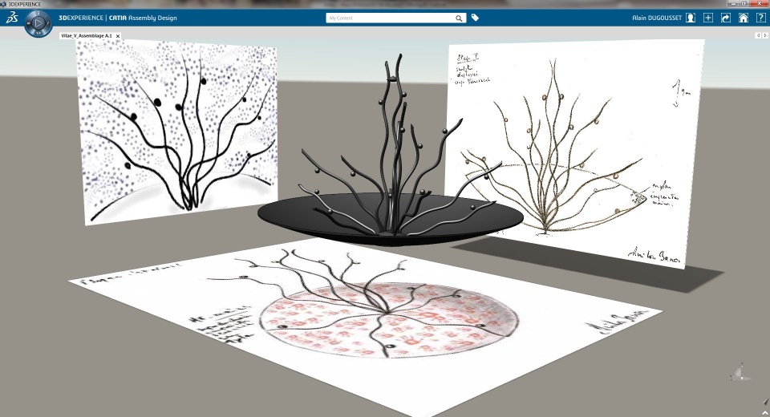Click the restore window button
Screen dimensions: 770x417
tap(744, 3)
